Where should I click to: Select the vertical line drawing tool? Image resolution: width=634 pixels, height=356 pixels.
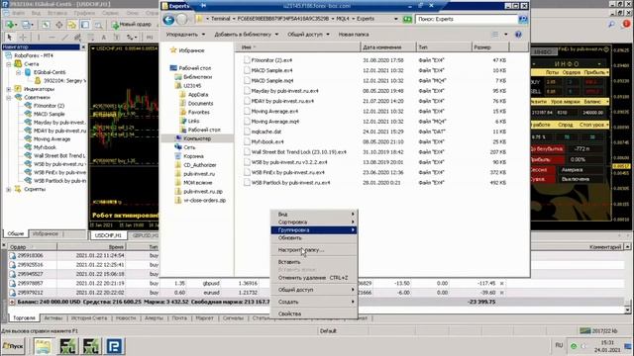(x=39, y=38)
